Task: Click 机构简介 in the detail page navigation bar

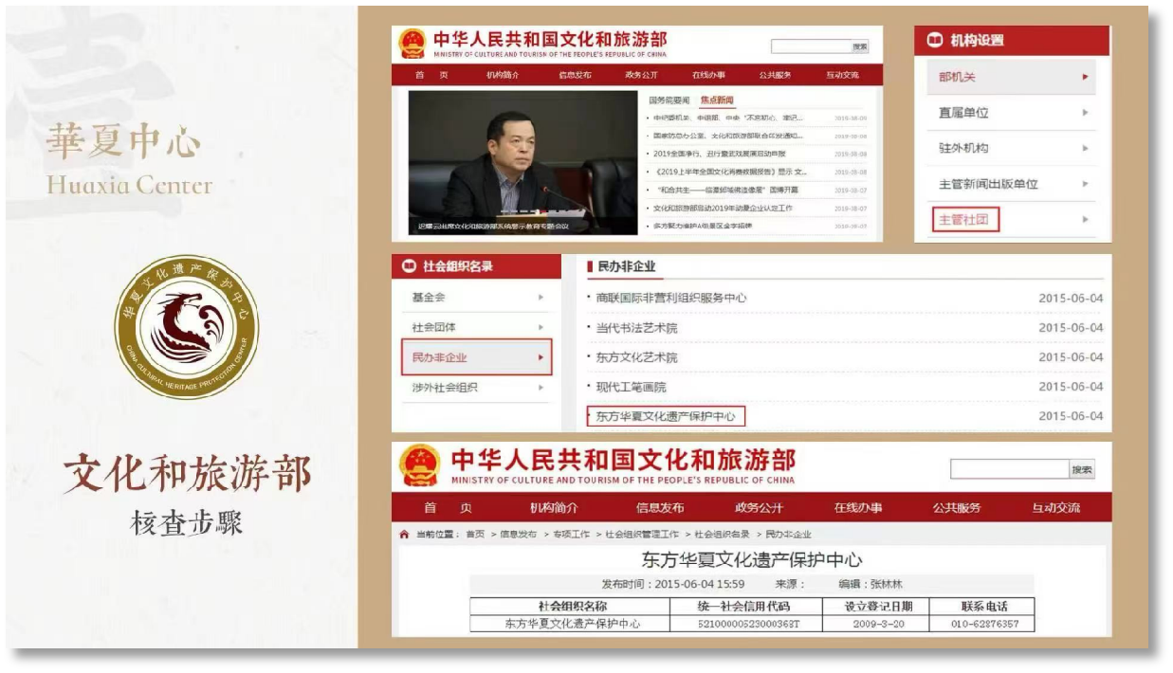Action: (x=554, y=508)
